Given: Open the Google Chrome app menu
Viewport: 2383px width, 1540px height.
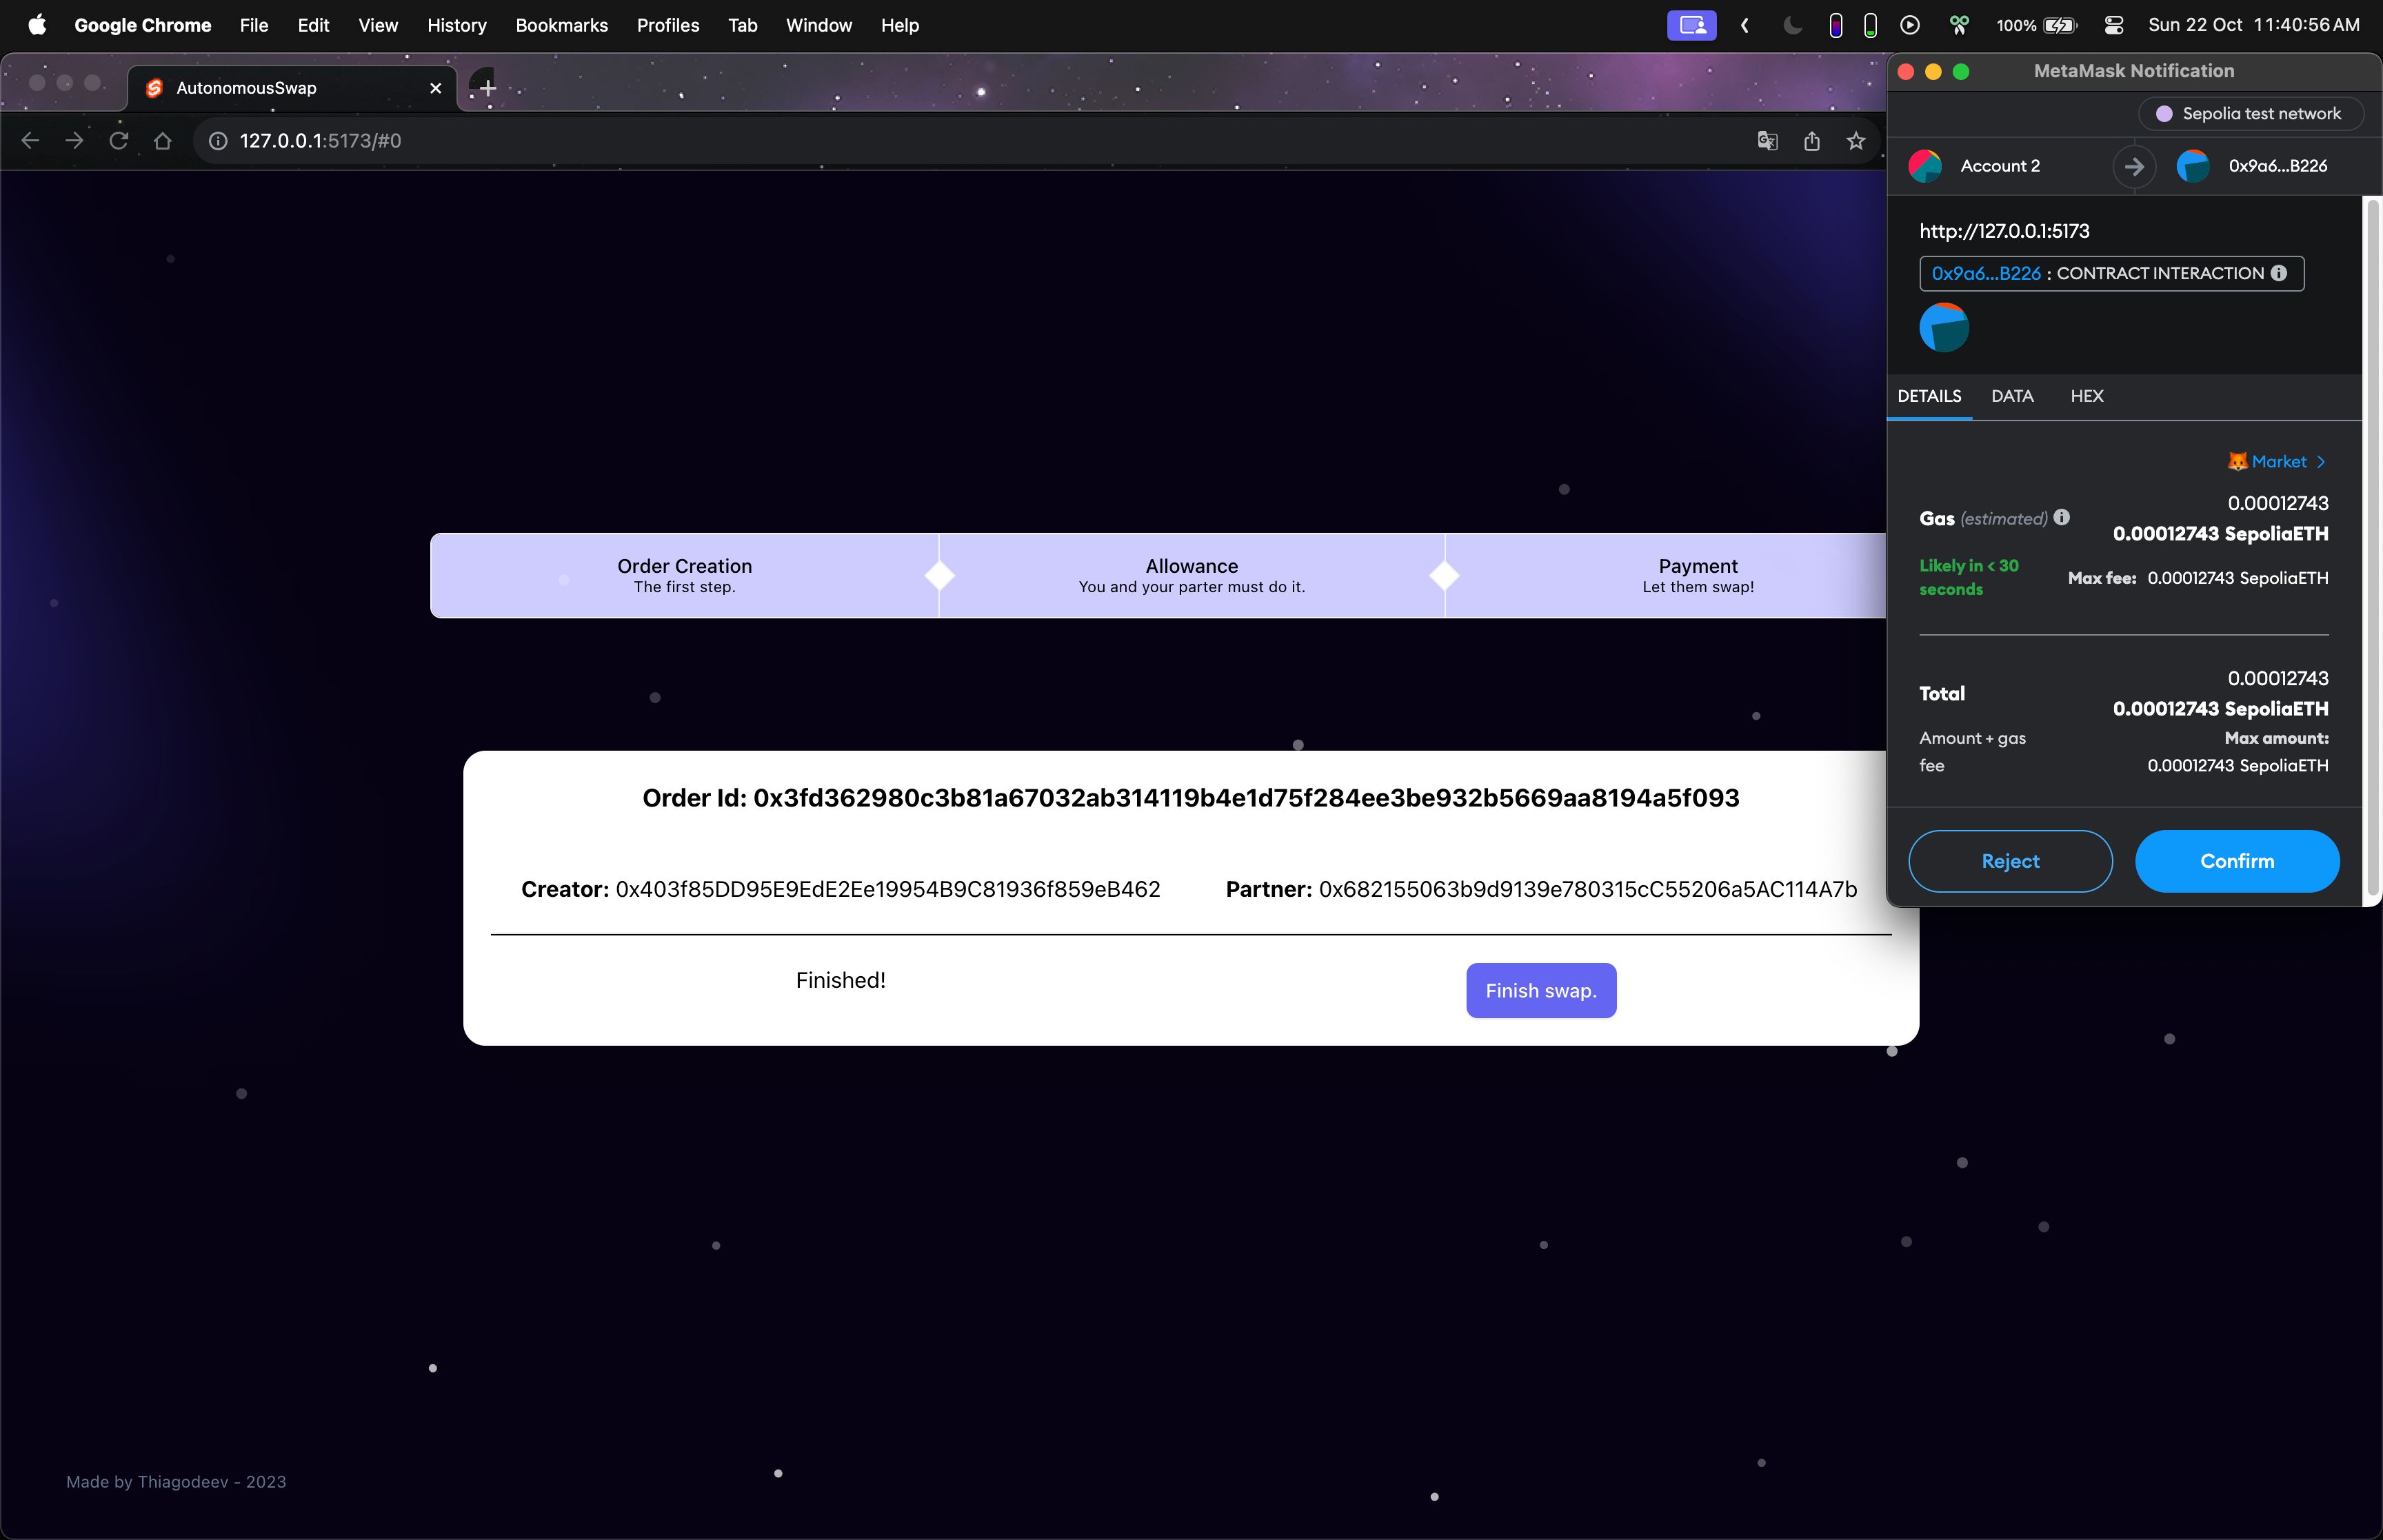Looking at the screenshot, I should point(142,25).
